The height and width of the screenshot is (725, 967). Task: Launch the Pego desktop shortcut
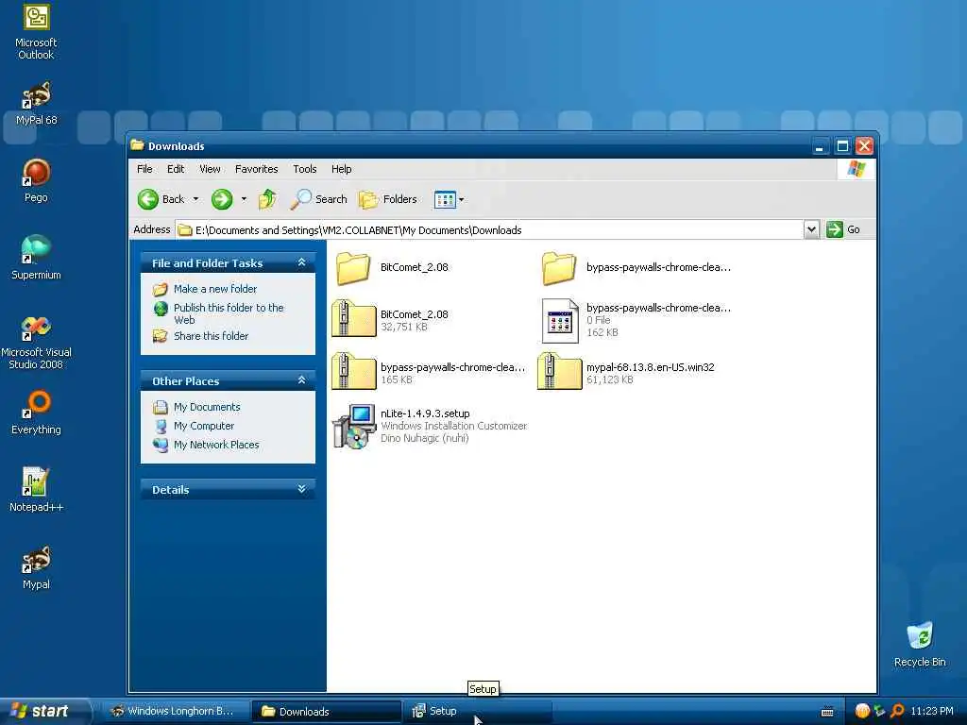pos(36,180)
